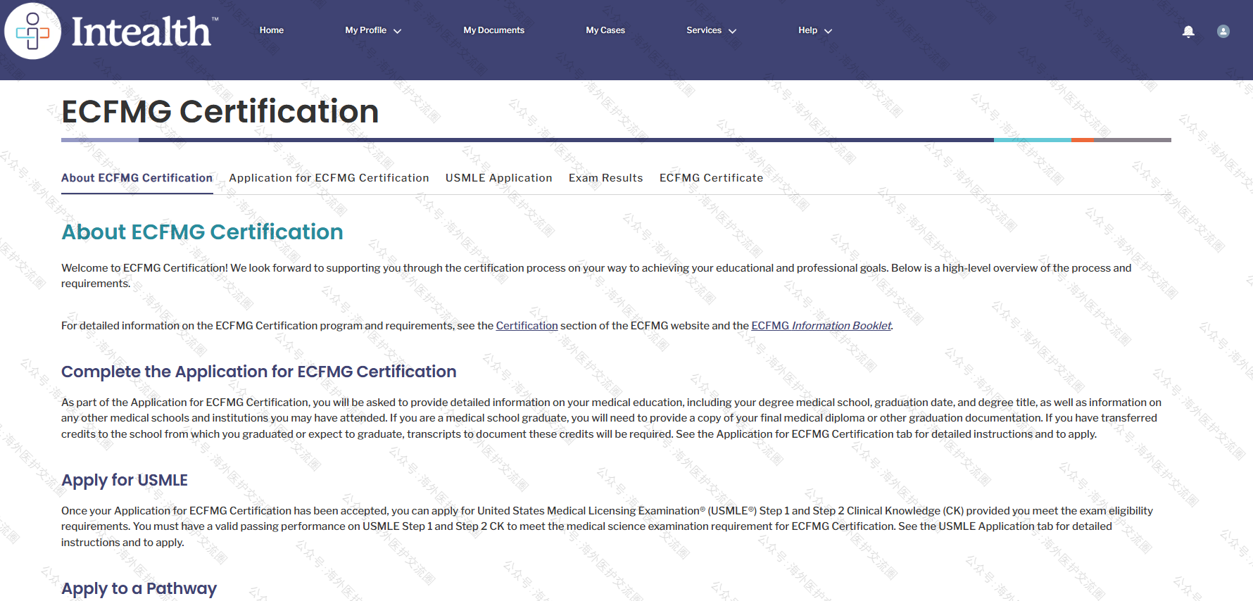
Task: Open the My Cases page
Action: 605,30
